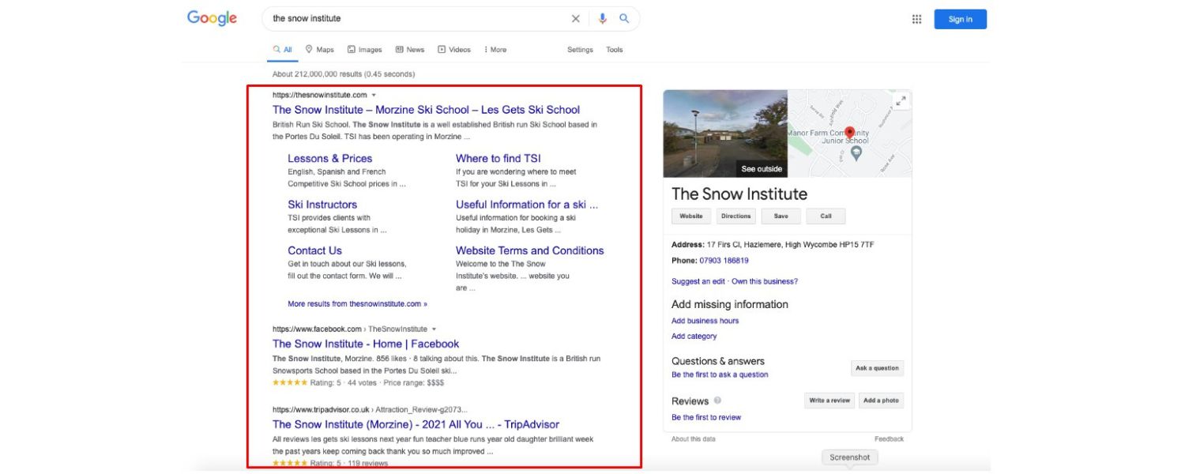Click Suggest an edit link
This screenshot has width=1185, height=474.
click(699, 280)
